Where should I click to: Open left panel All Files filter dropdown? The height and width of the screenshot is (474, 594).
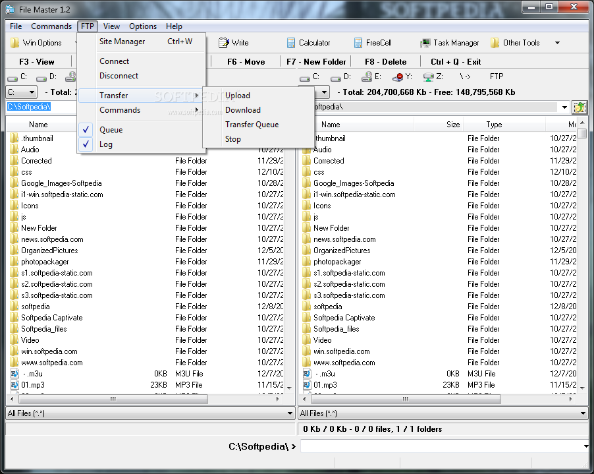(290, 413)
